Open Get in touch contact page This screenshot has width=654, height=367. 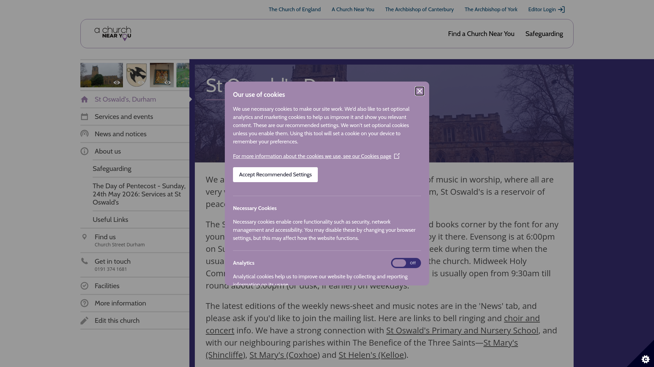click(x=135, y=265)
